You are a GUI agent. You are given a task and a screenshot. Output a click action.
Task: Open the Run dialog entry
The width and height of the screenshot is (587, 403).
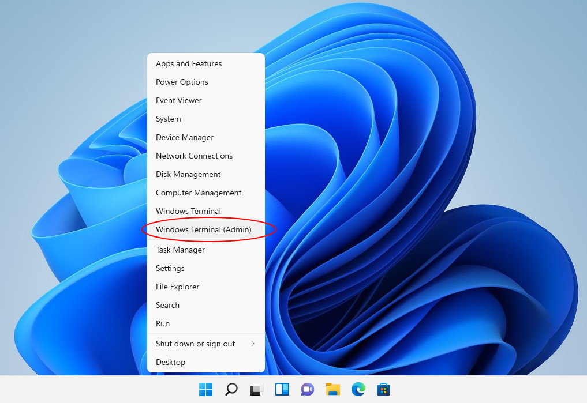[x=163, y=323]
